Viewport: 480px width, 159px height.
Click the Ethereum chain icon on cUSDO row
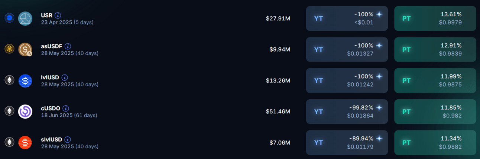[x=9, y=111]
